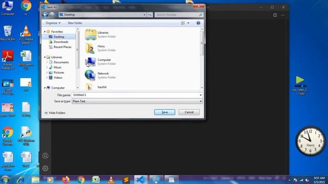Viewport: 328px width, 184px height.
Task: Expand the Videos library node
Action: (47, 78)
